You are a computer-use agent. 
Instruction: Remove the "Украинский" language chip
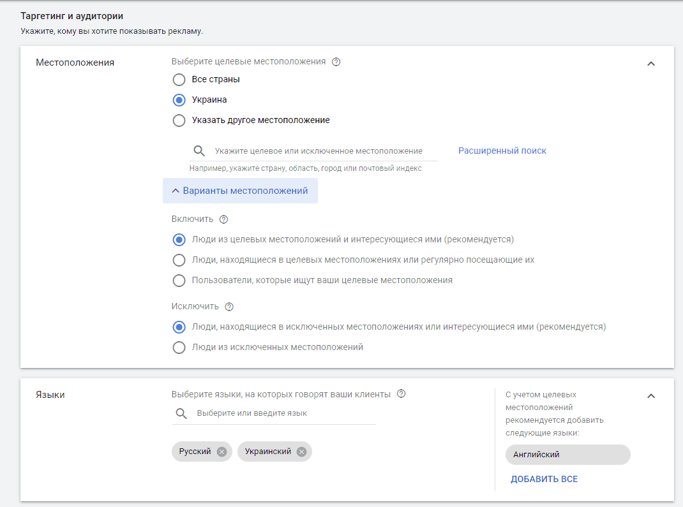301,452
